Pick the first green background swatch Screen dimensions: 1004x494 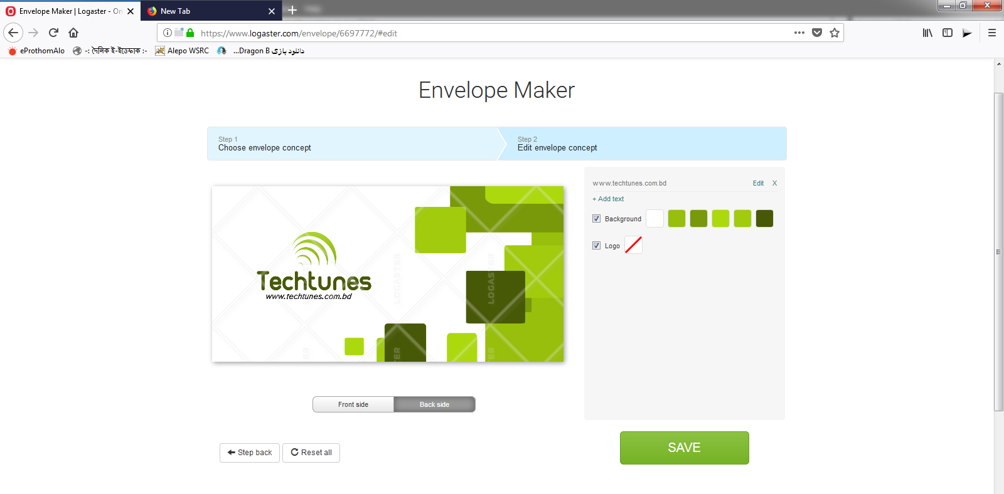[676, 218]
